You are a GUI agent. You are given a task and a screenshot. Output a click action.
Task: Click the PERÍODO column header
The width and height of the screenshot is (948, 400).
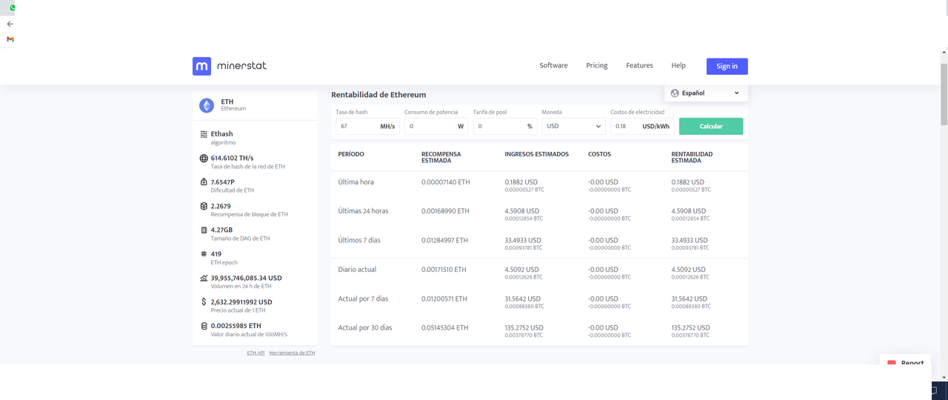click(351, 154)
